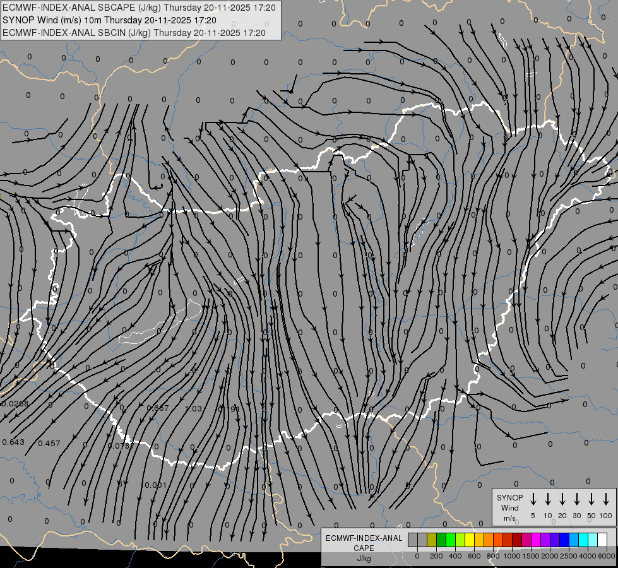Click the 4000 tick label in CAPE legend
The image size is (618, 568).
(588, 556)
